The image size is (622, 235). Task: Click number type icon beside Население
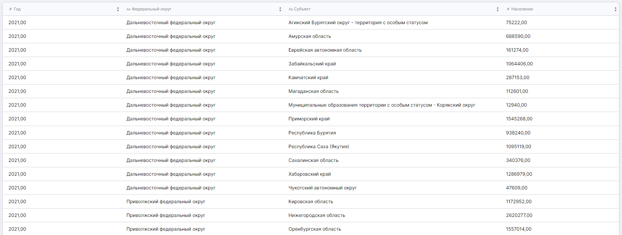(x=508, y=9)
